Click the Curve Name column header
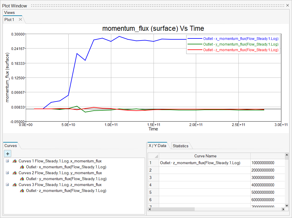The width and height of the screenshot is (292, 218). [205, 156]
